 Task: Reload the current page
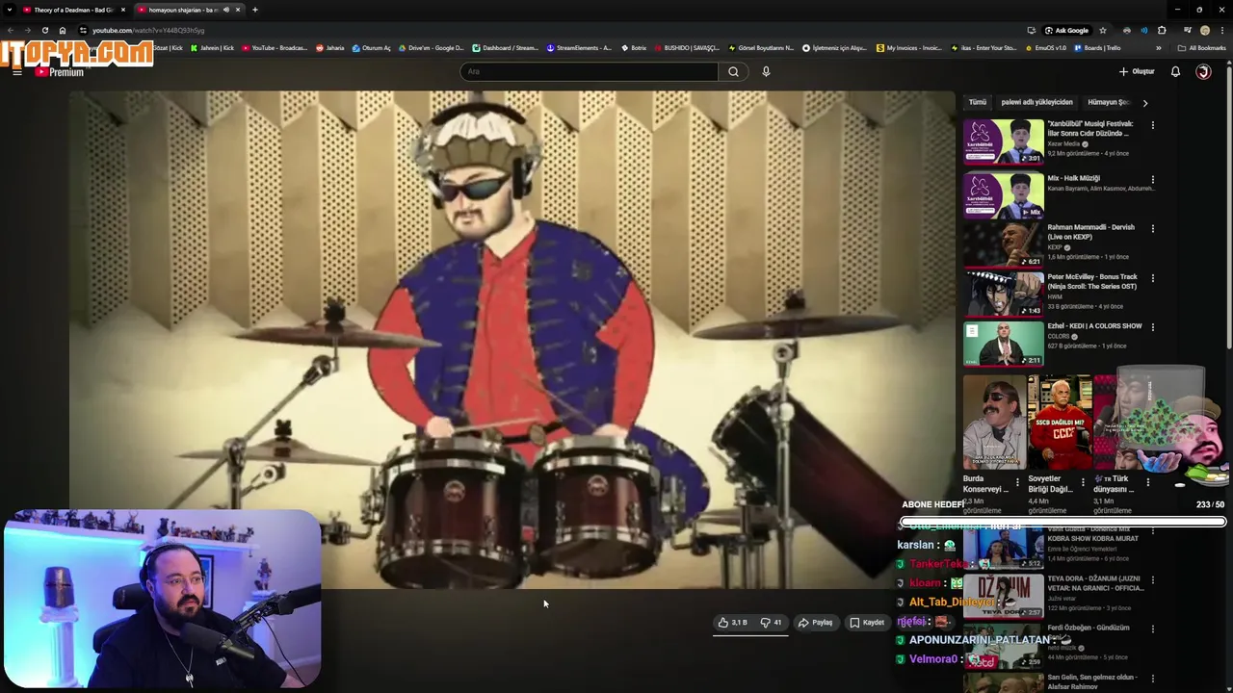(x=45, y=30)
